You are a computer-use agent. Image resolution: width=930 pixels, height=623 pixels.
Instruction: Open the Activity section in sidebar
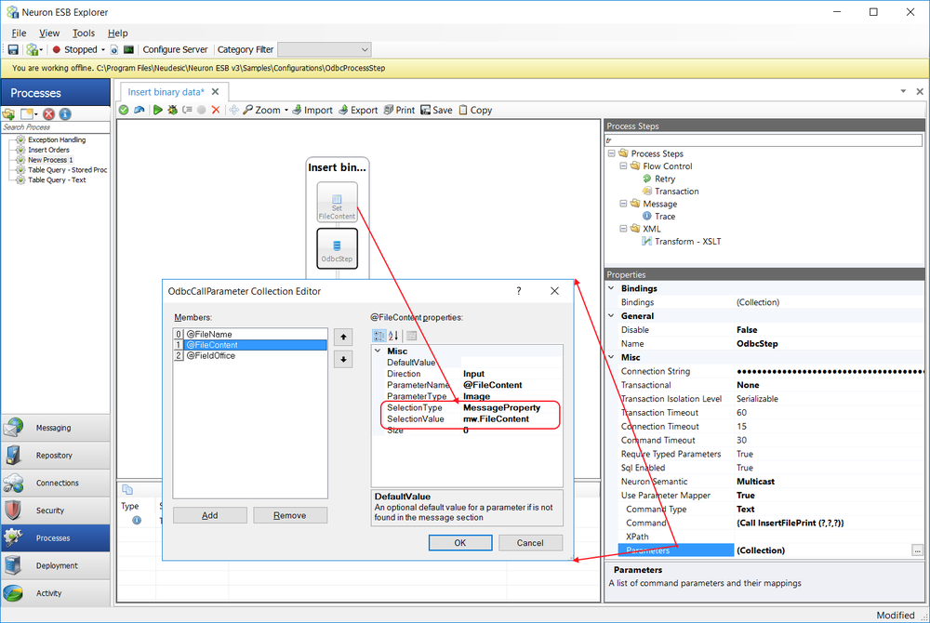click(x=55, y=592)
